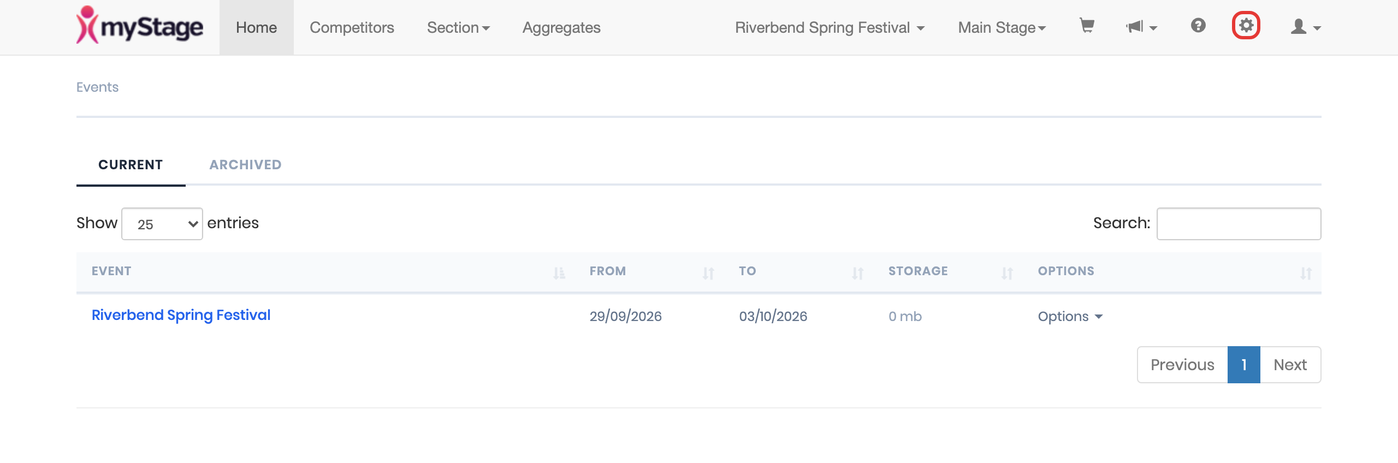Open the Riverbend Spring Festival event selector
Screen dimensions: 1398x463
point(830,27)
